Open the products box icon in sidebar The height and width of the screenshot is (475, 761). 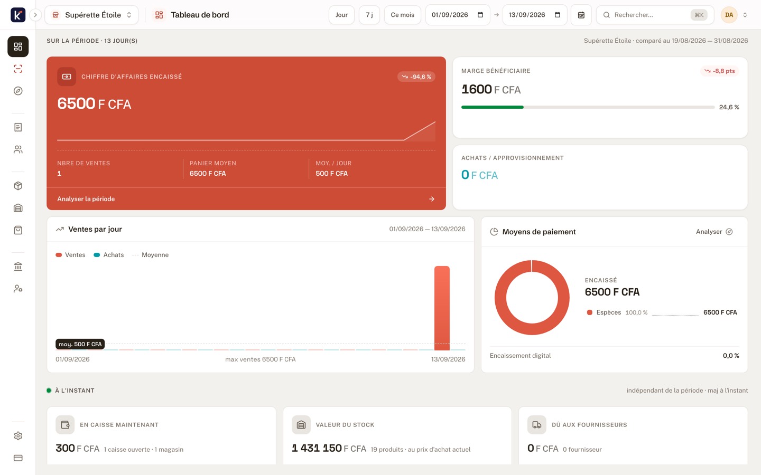[18, 186]
